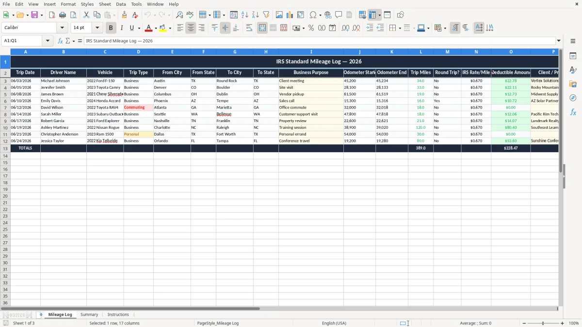This screenshot has width=582, height=327.
Task: Click column header O
Action: click(511, 51)
